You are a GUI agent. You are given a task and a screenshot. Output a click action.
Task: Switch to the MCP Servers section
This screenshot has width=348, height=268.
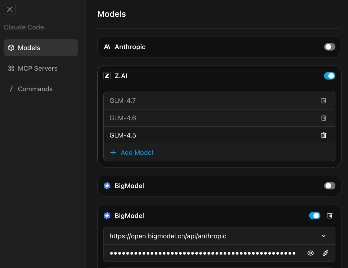[x=37, y=68]
